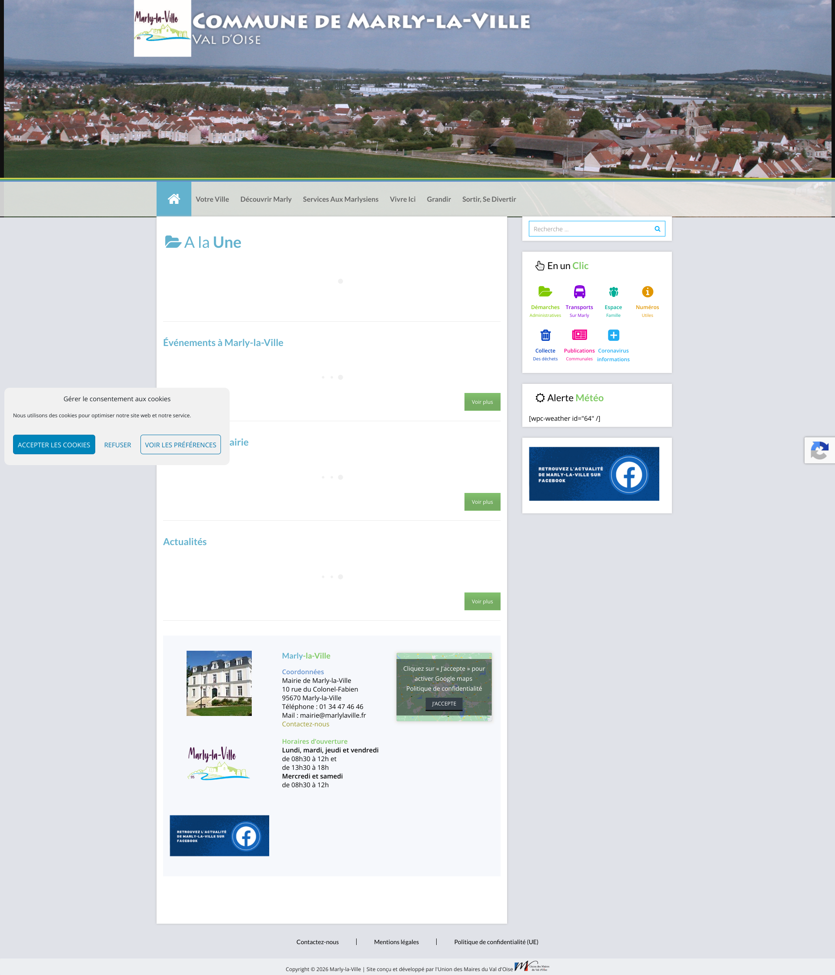Open Démarches Administratives folder icon
835x975 pixels.
[545, 292]
